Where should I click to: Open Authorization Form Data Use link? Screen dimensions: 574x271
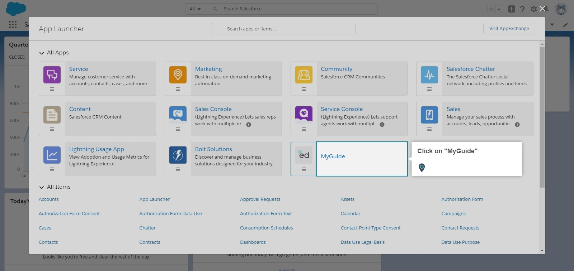click(171, 214)
